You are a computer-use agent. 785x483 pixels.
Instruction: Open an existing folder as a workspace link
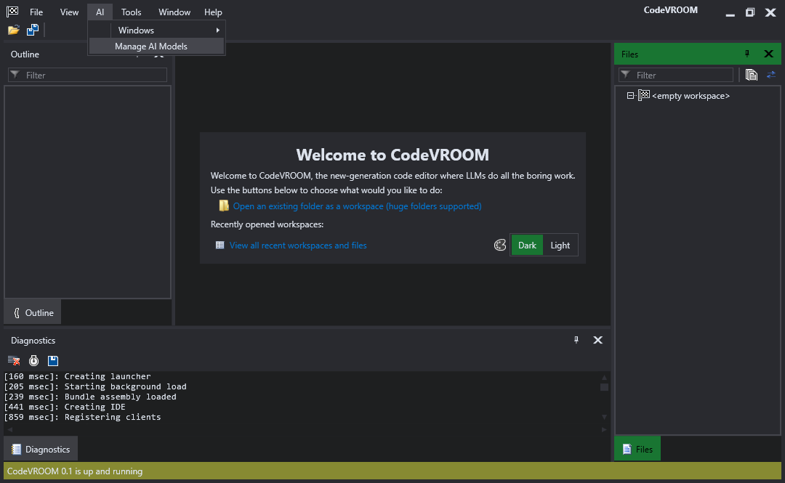pyautogui.click(x=357, y=206)
